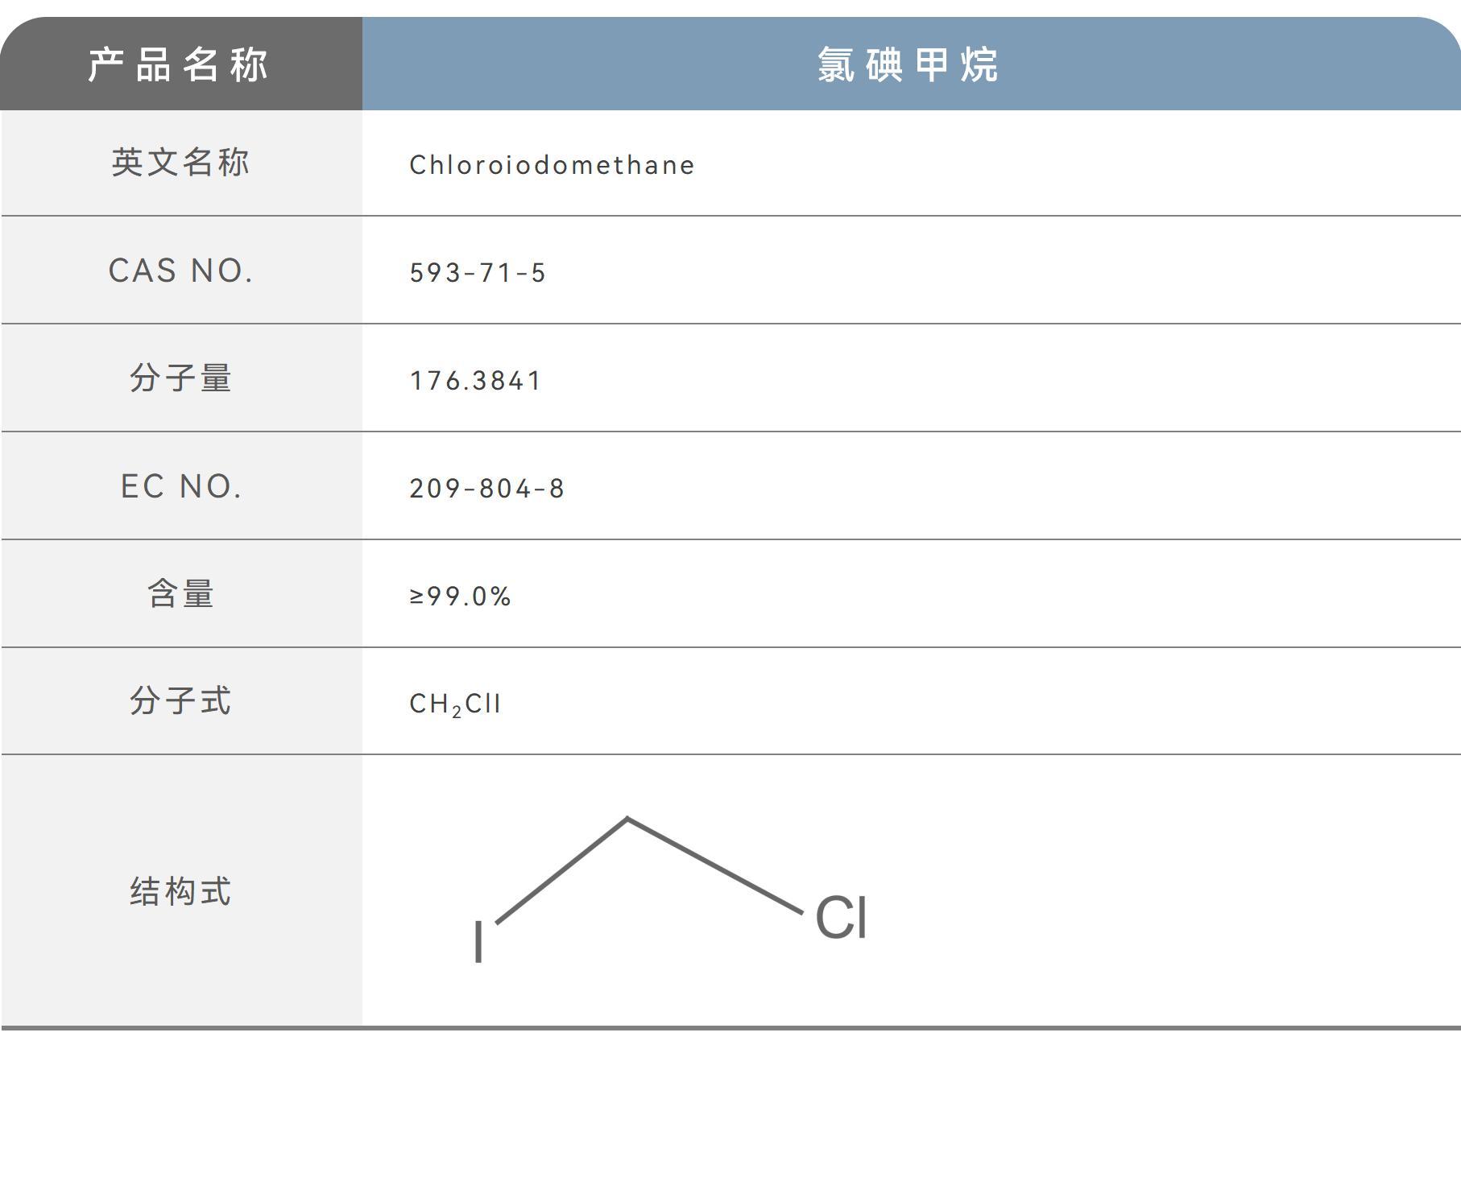
Task: Click the bond line leading to I
Action: [561, 871]
